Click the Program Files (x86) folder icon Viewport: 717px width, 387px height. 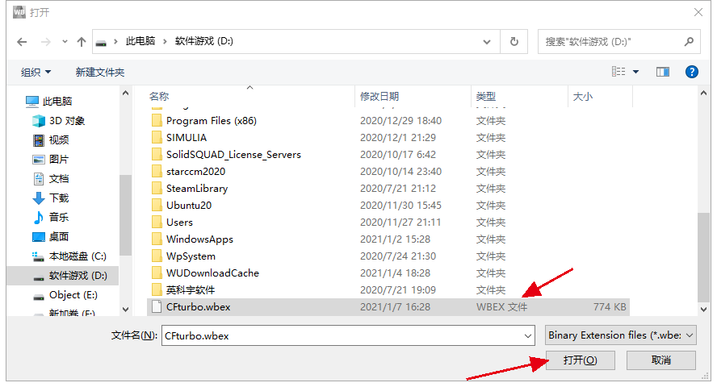pos(157,120)
